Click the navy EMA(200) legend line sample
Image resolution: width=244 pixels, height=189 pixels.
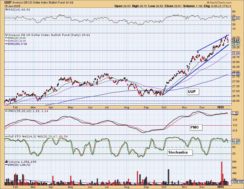pos(7,44)
